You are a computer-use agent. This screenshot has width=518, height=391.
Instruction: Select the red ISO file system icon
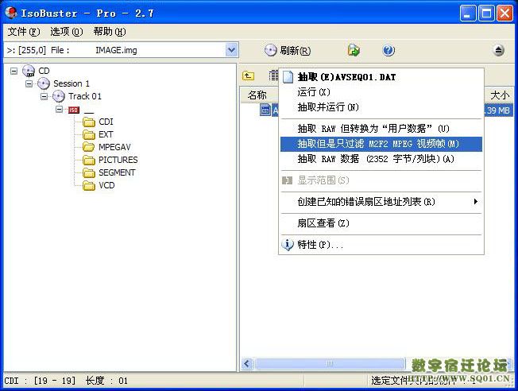point(74,110)
